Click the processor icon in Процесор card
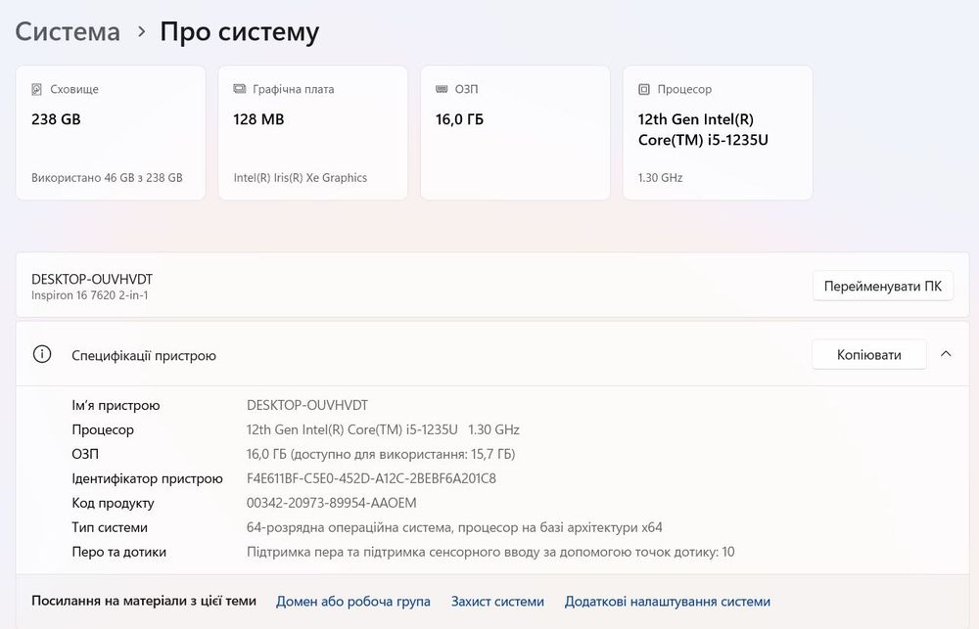 (x=644, y=89)
